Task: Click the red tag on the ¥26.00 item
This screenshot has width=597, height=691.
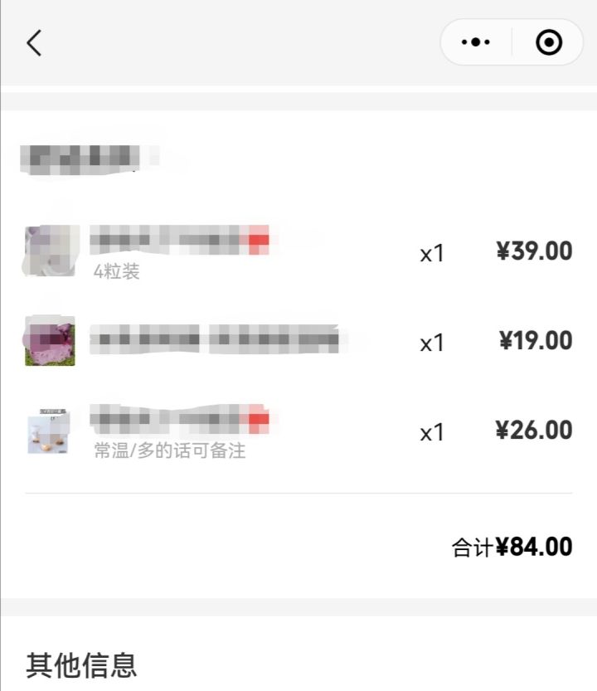Action: click(x=259, y=420)
